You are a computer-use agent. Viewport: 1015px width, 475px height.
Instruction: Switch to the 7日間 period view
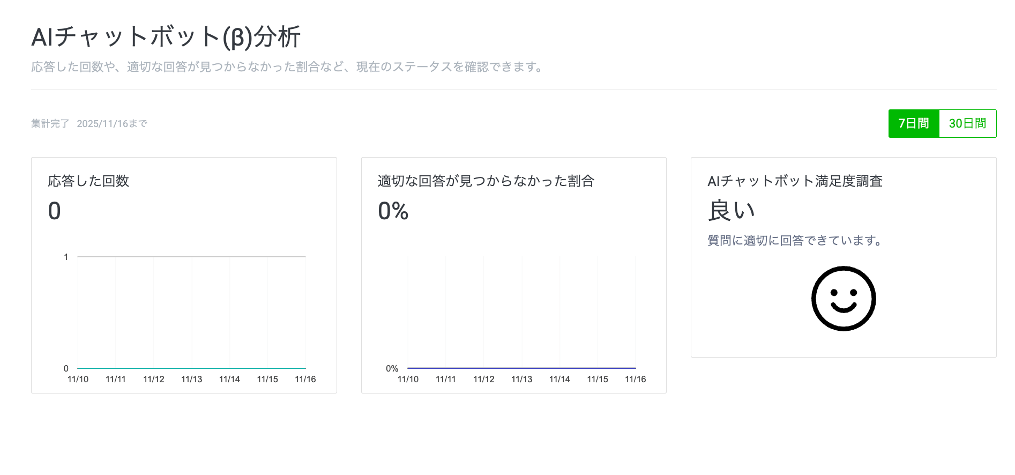coord(913,123)
